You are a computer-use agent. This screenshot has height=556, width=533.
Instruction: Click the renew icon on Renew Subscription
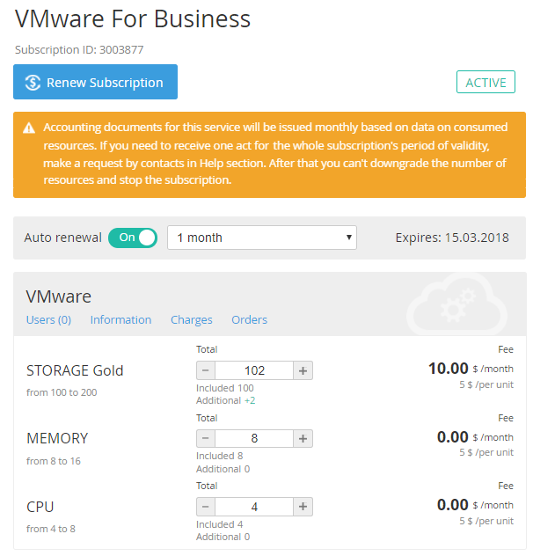[x=33, y=83]
